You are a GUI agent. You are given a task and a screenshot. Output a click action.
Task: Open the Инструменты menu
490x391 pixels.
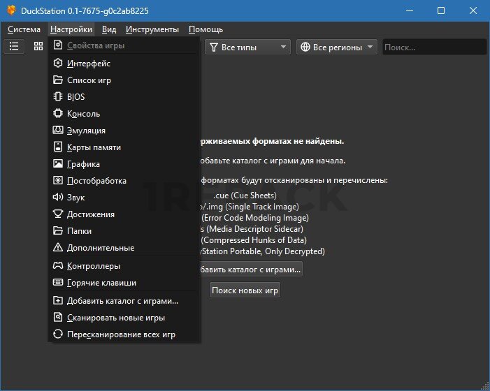coord(152,29)
